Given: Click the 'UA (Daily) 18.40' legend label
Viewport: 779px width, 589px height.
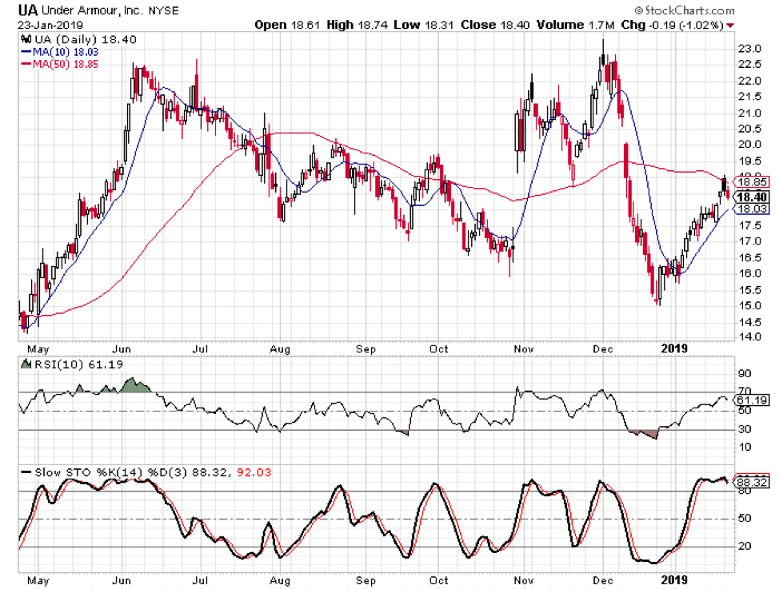Looking at the screenshot, I should pyautogui.click(x=86, y=39).
